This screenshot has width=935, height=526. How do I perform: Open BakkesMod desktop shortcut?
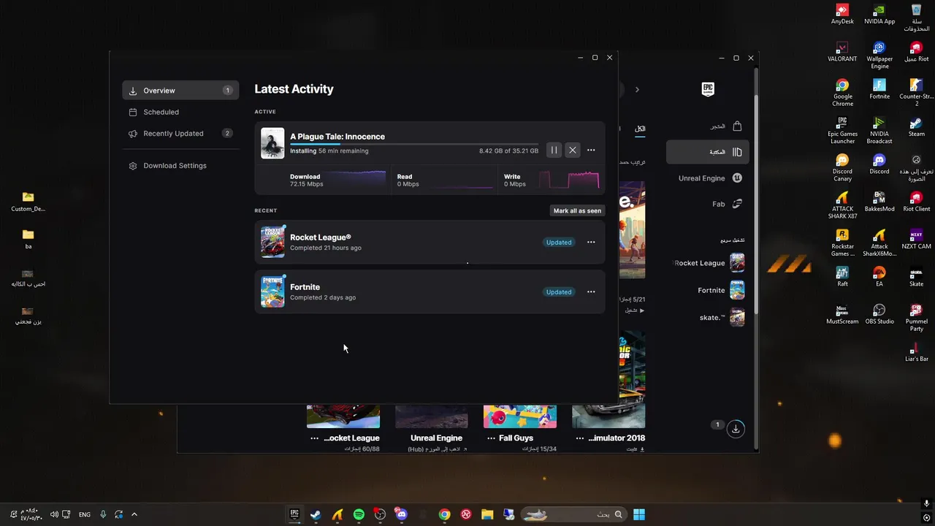coord(879,200)
